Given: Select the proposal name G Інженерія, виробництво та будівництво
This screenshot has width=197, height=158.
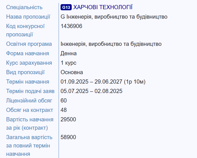Looking at the screenshot, I should (114, 17).
